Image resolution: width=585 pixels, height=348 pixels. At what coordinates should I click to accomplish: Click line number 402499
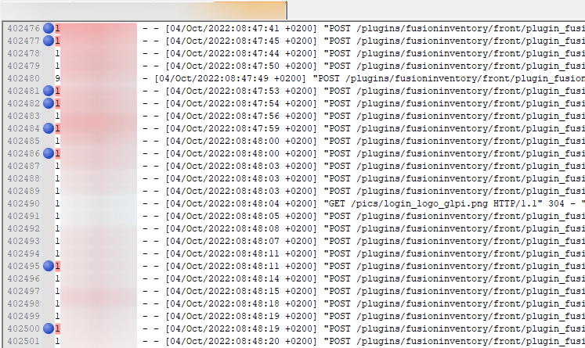23,316
